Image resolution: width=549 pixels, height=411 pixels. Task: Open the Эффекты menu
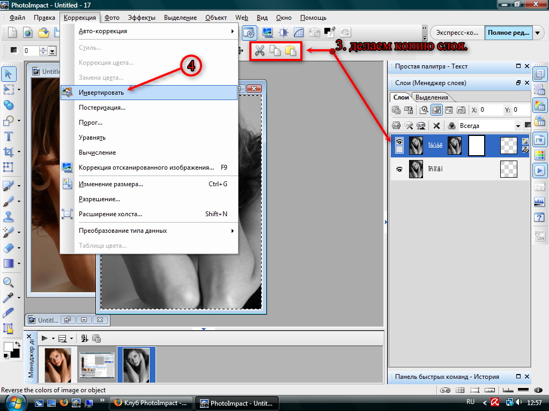(142, 18)
